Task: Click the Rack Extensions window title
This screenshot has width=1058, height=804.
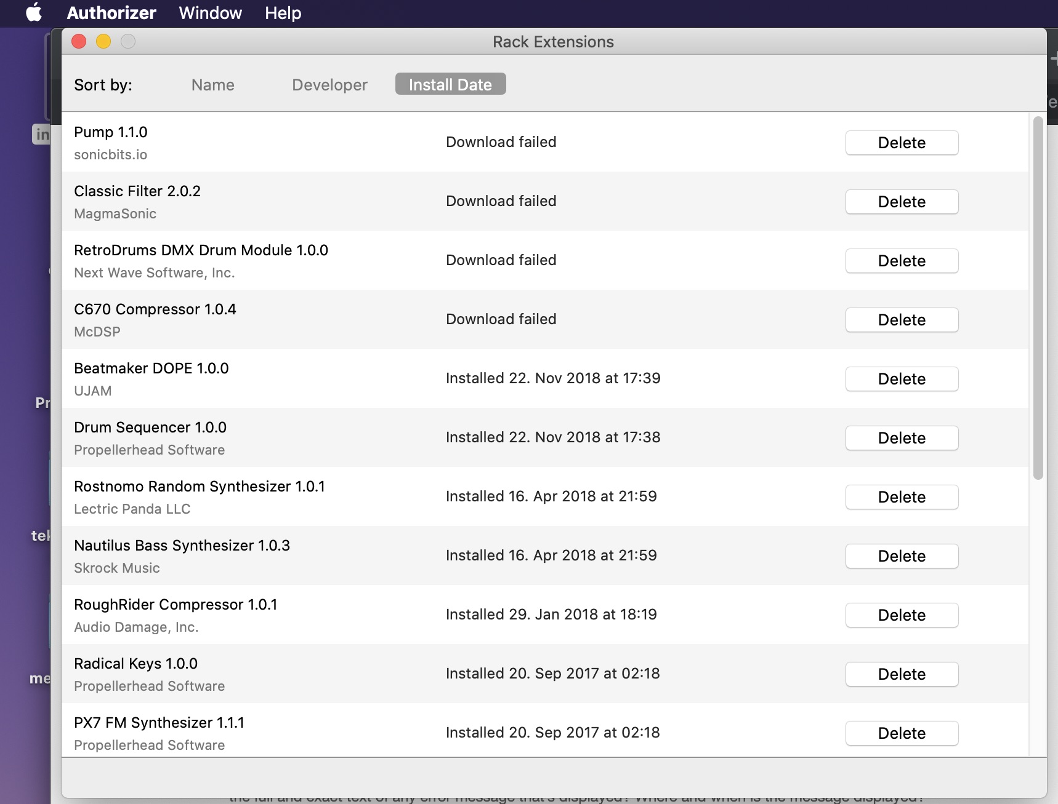Action: click(x=553, y=42)
